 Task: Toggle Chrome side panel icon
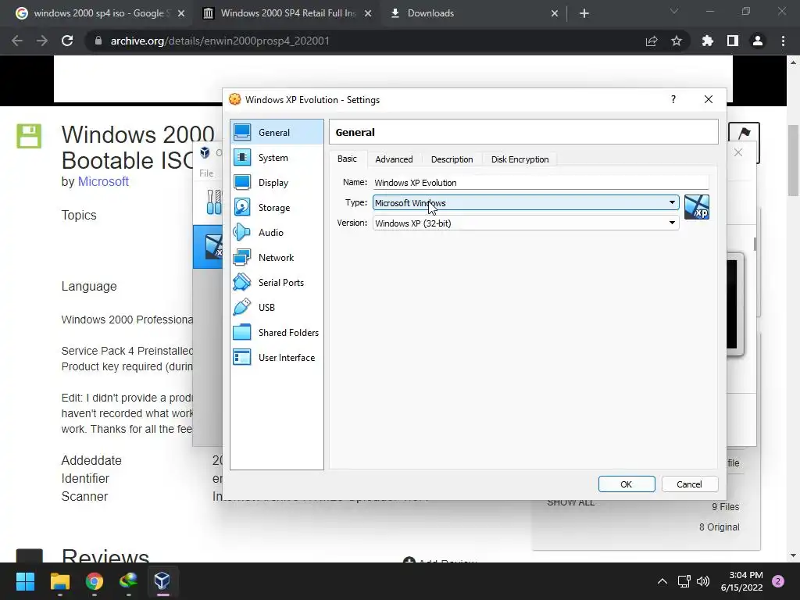click(x=733, y=41)
